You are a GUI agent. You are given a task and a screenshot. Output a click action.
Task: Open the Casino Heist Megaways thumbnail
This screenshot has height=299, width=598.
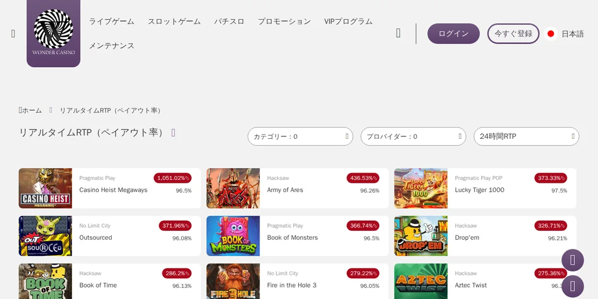pos(45,188)
